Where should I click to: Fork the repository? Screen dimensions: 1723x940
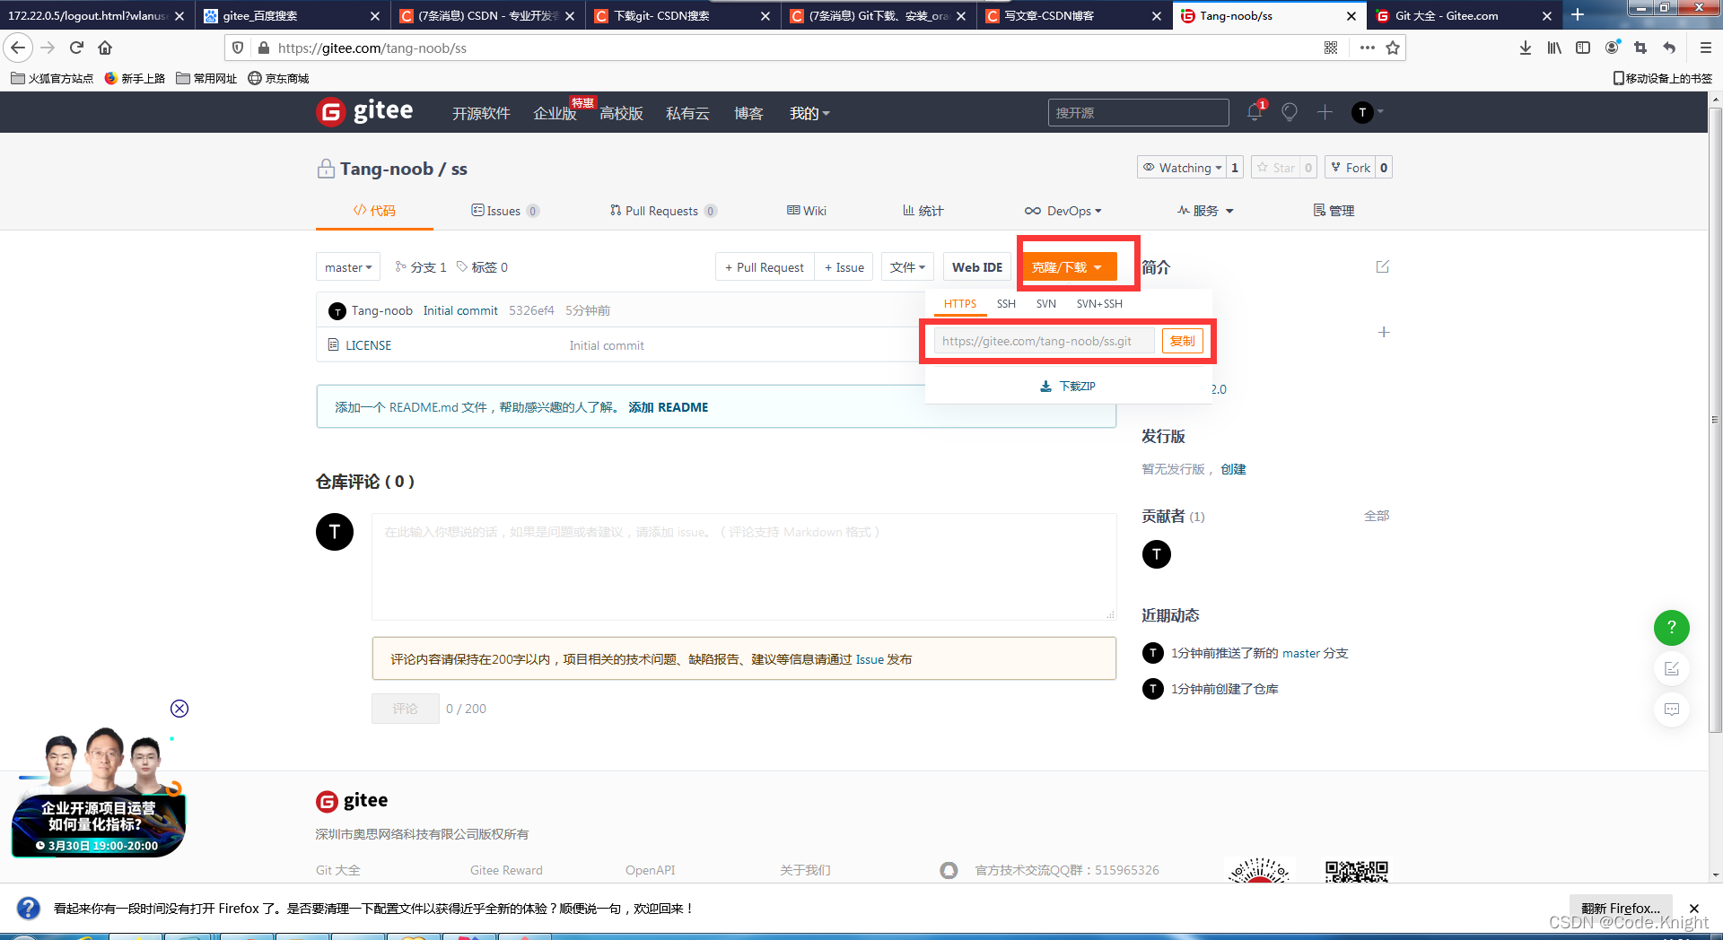pyautogui.click(x=1351, y=168)
